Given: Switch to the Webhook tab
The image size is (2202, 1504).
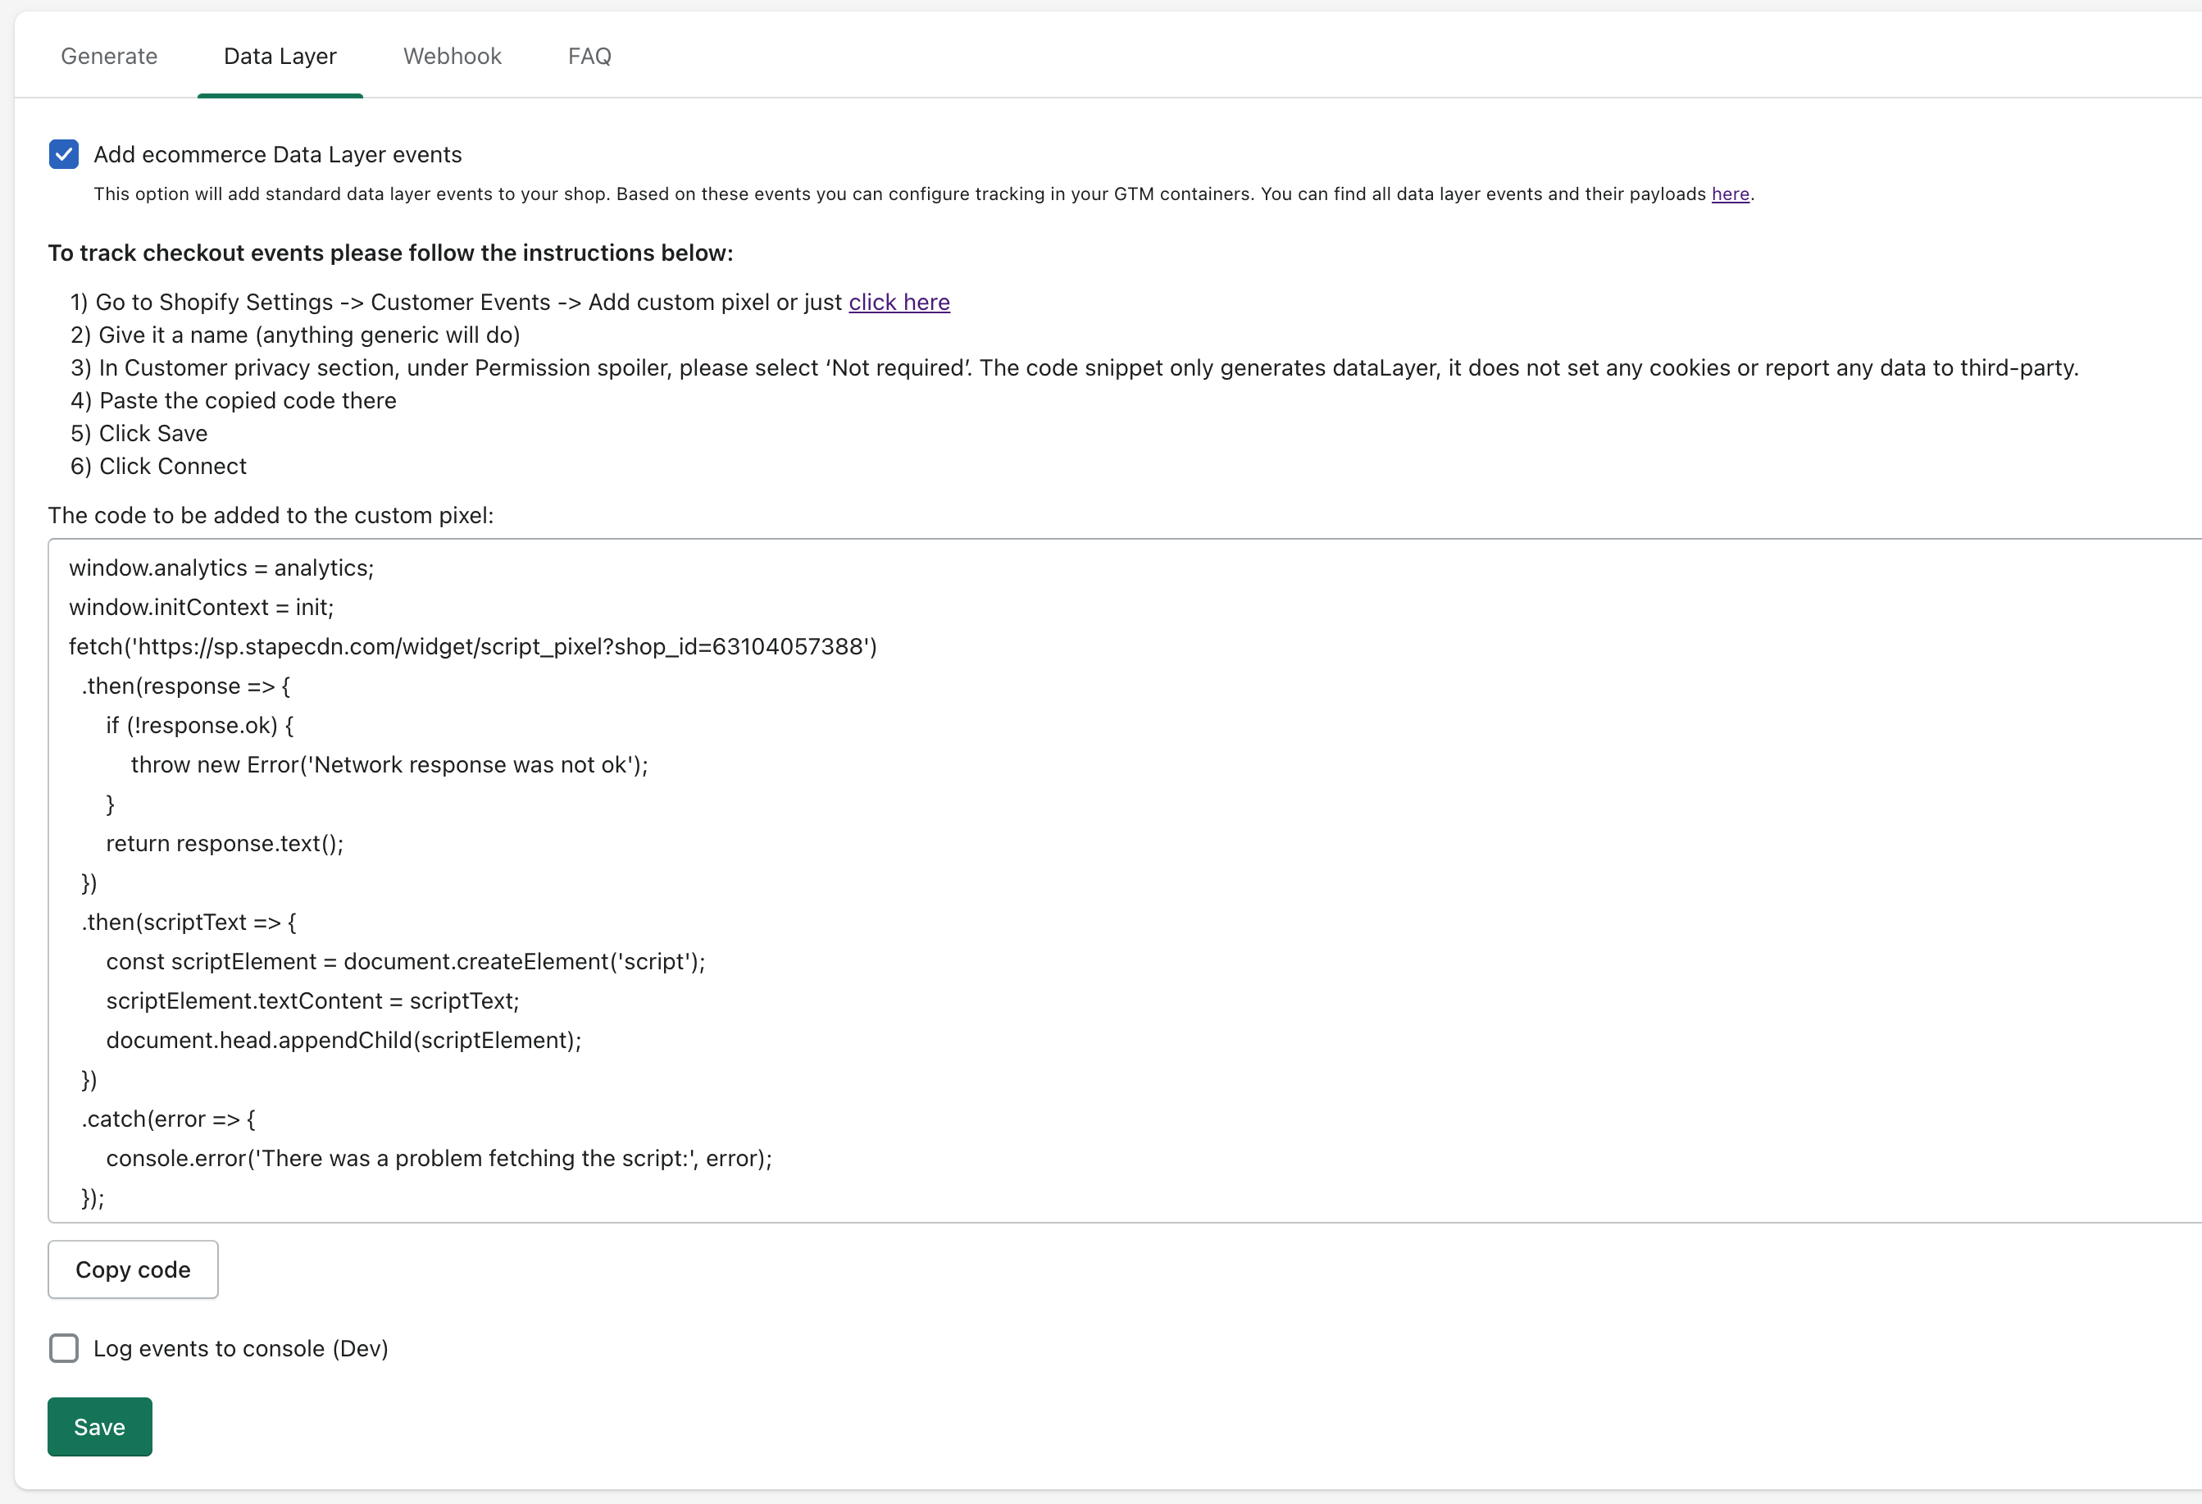Looking at the screenshot, I should 448,55.
